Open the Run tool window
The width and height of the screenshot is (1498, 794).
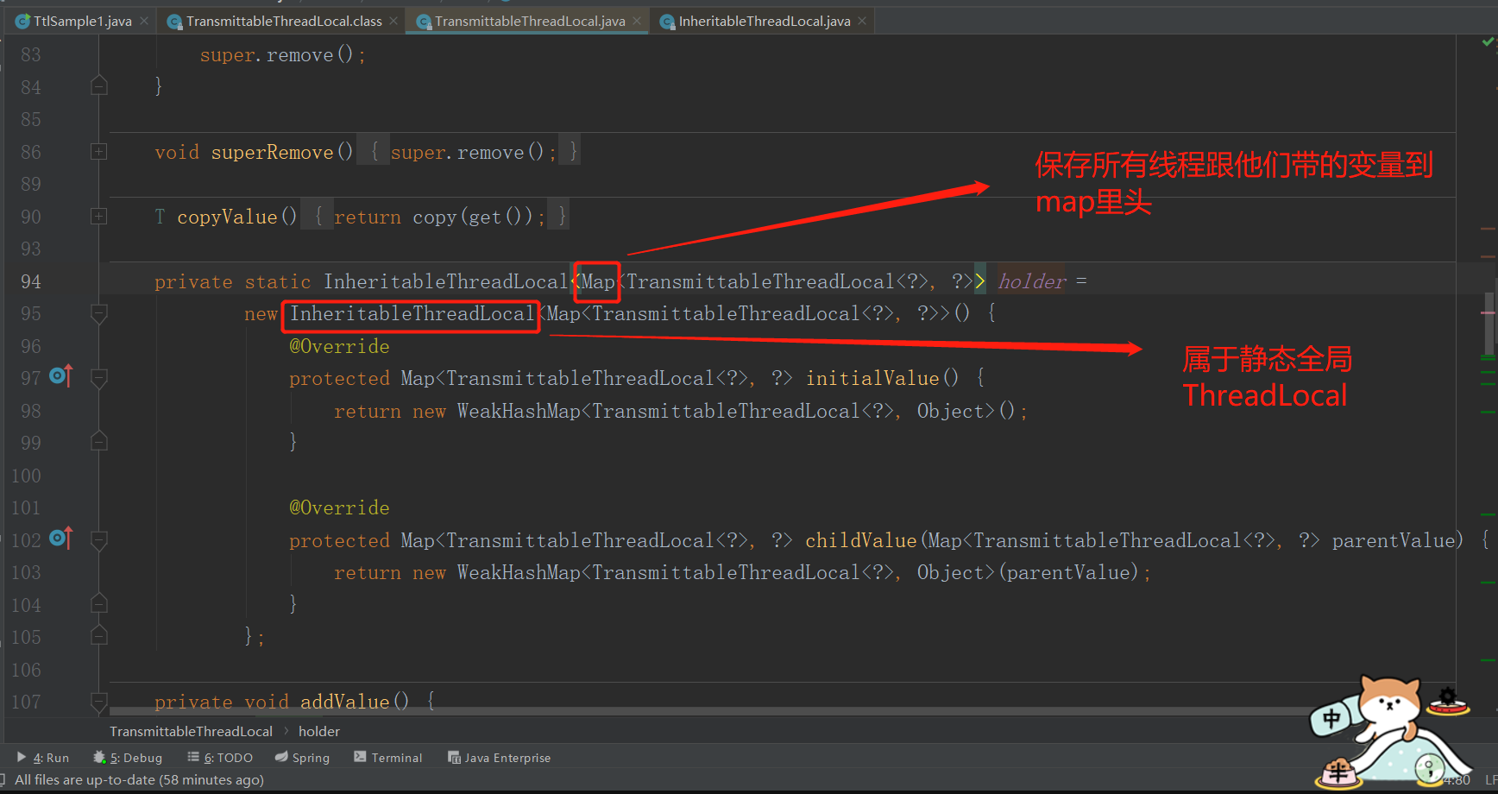point(42,758)
